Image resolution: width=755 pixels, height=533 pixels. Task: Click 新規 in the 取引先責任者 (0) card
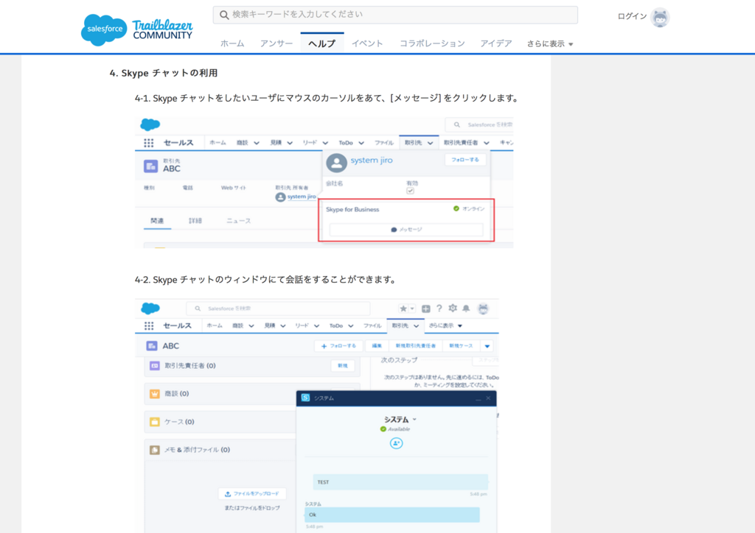(x=343, y=366)
